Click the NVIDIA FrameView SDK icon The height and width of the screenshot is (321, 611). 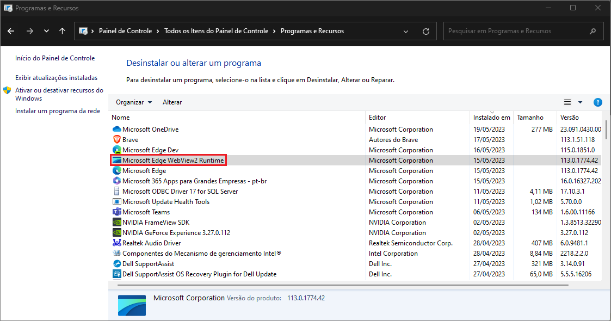tap(116, 222)
